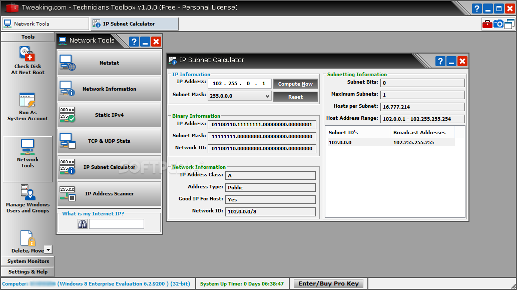Maximize the main Technicians Toolbox window

click(499, 8)
